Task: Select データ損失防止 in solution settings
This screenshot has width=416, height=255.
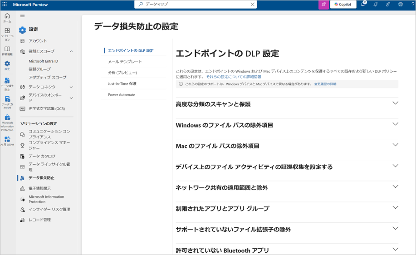Action: click(41, 178)
